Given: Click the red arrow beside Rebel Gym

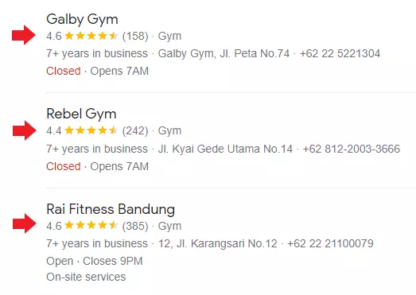Looking at the screenshot, I should pyautogui.click(x=25, y=130).
